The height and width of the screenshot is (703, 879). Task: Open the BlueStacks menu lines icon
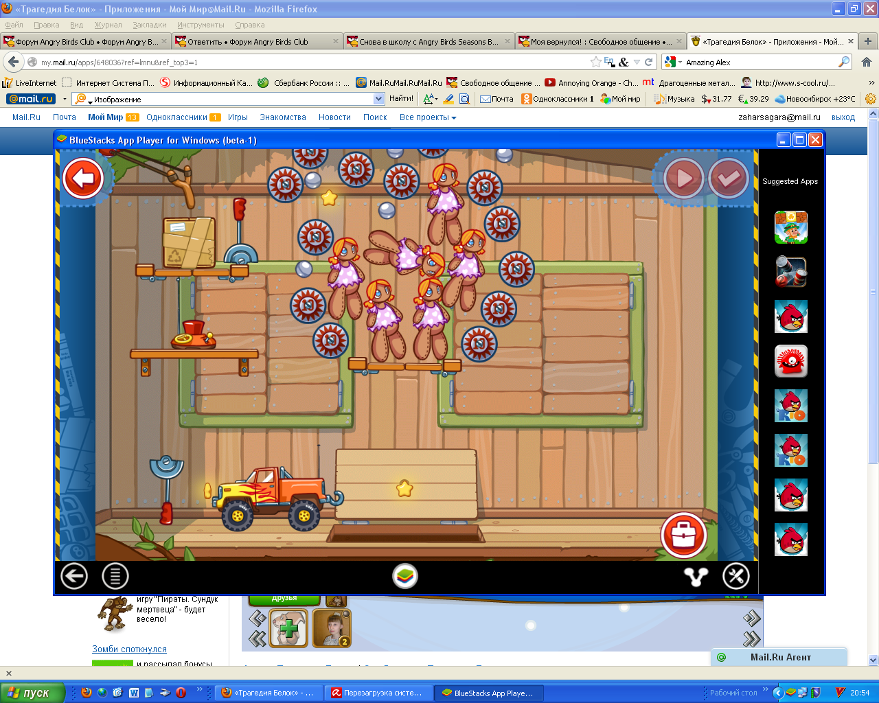coord(115,576)
